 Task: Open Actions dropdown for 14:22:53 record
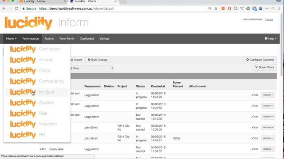(x=268, y=106)
